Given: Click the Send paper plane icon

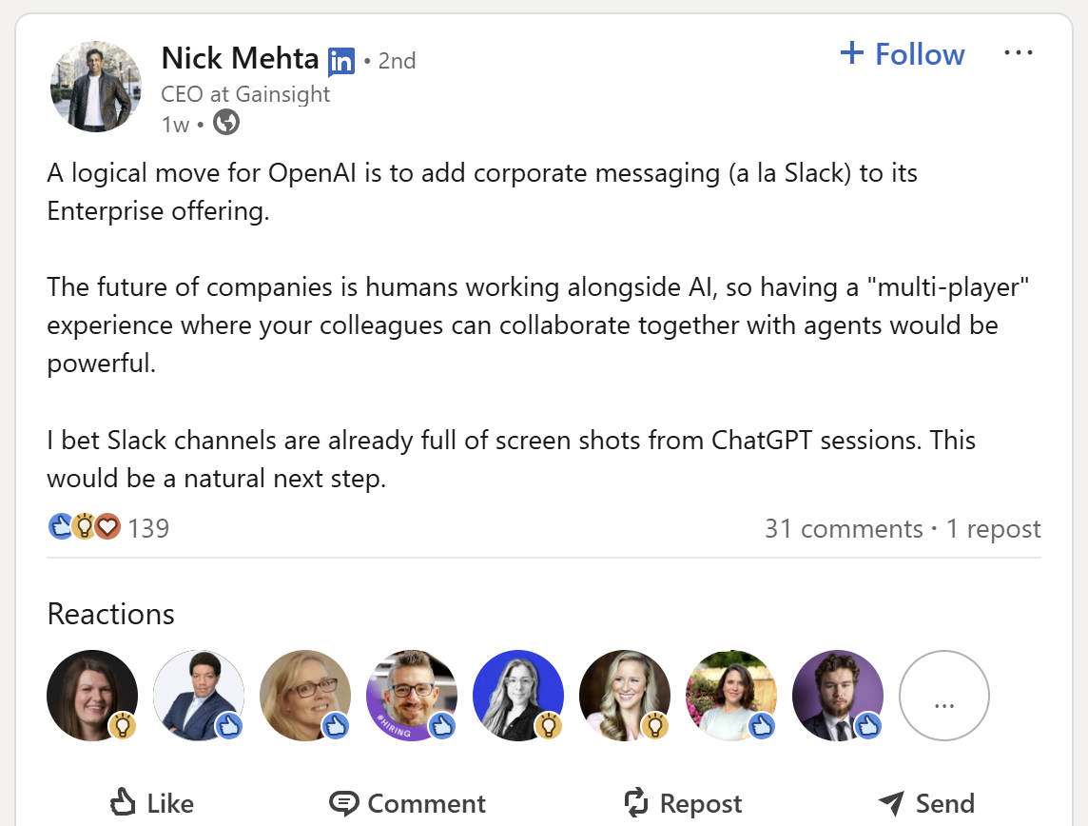Looking at the screenshot, I should point(891,803).
